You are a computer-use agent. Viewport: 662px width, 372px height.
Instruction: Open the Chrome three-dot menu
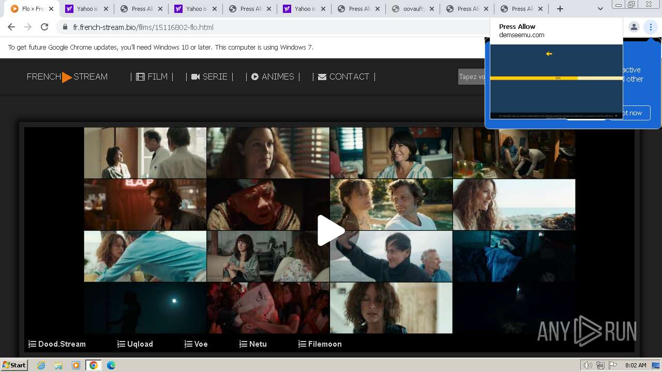pyautogui.click(x=651, y=27)
